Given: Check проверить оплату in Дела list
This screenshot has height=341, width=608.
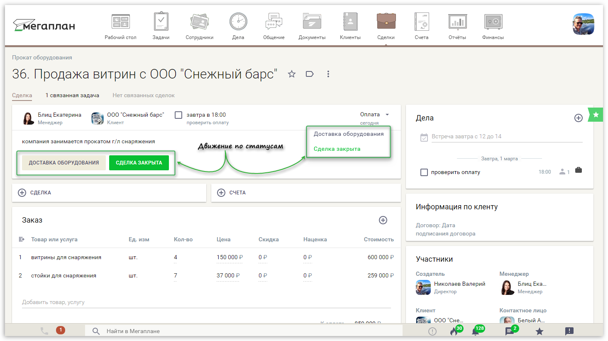Looking at the screenshot, I should (424, 172).
